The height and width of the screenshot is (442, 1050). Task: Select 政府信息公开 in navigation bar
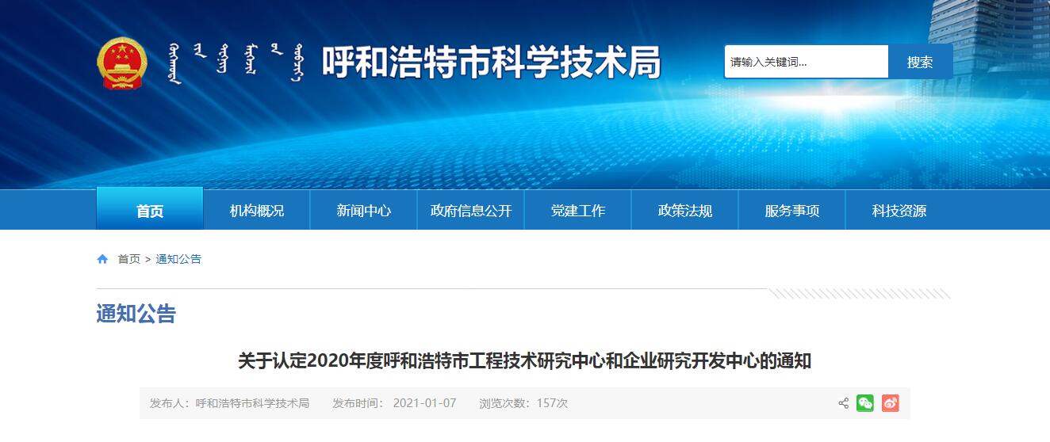pos(471,211)
